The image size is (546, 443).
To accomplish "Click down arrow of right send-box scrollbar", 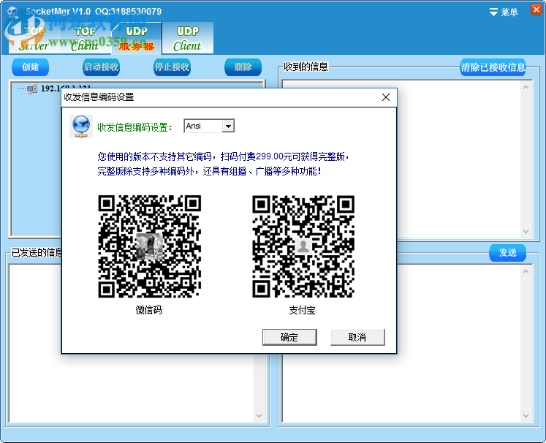I will (x=526, y=416).
